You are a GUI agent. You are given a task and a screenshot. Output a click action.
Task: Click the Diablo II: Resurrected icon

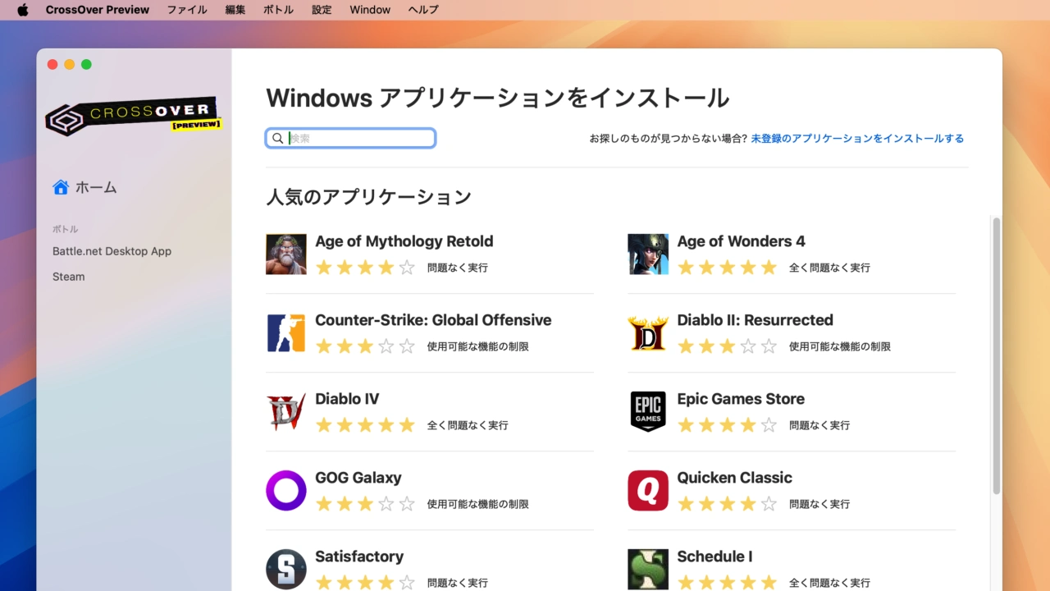point(647,333)
